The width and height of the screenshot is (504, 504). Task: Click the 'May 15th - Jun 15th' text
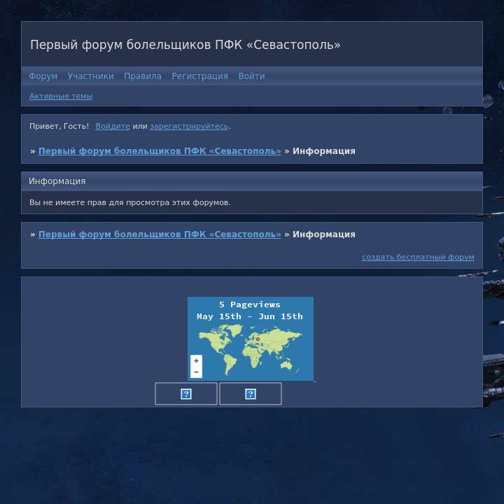click(x=250, y=316)
